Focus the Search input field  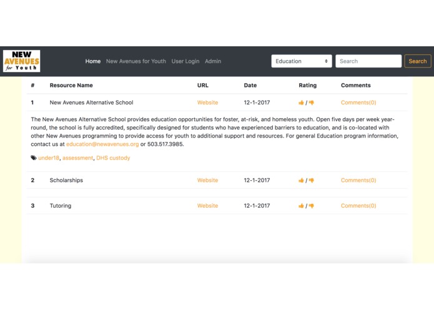point(368,61)
